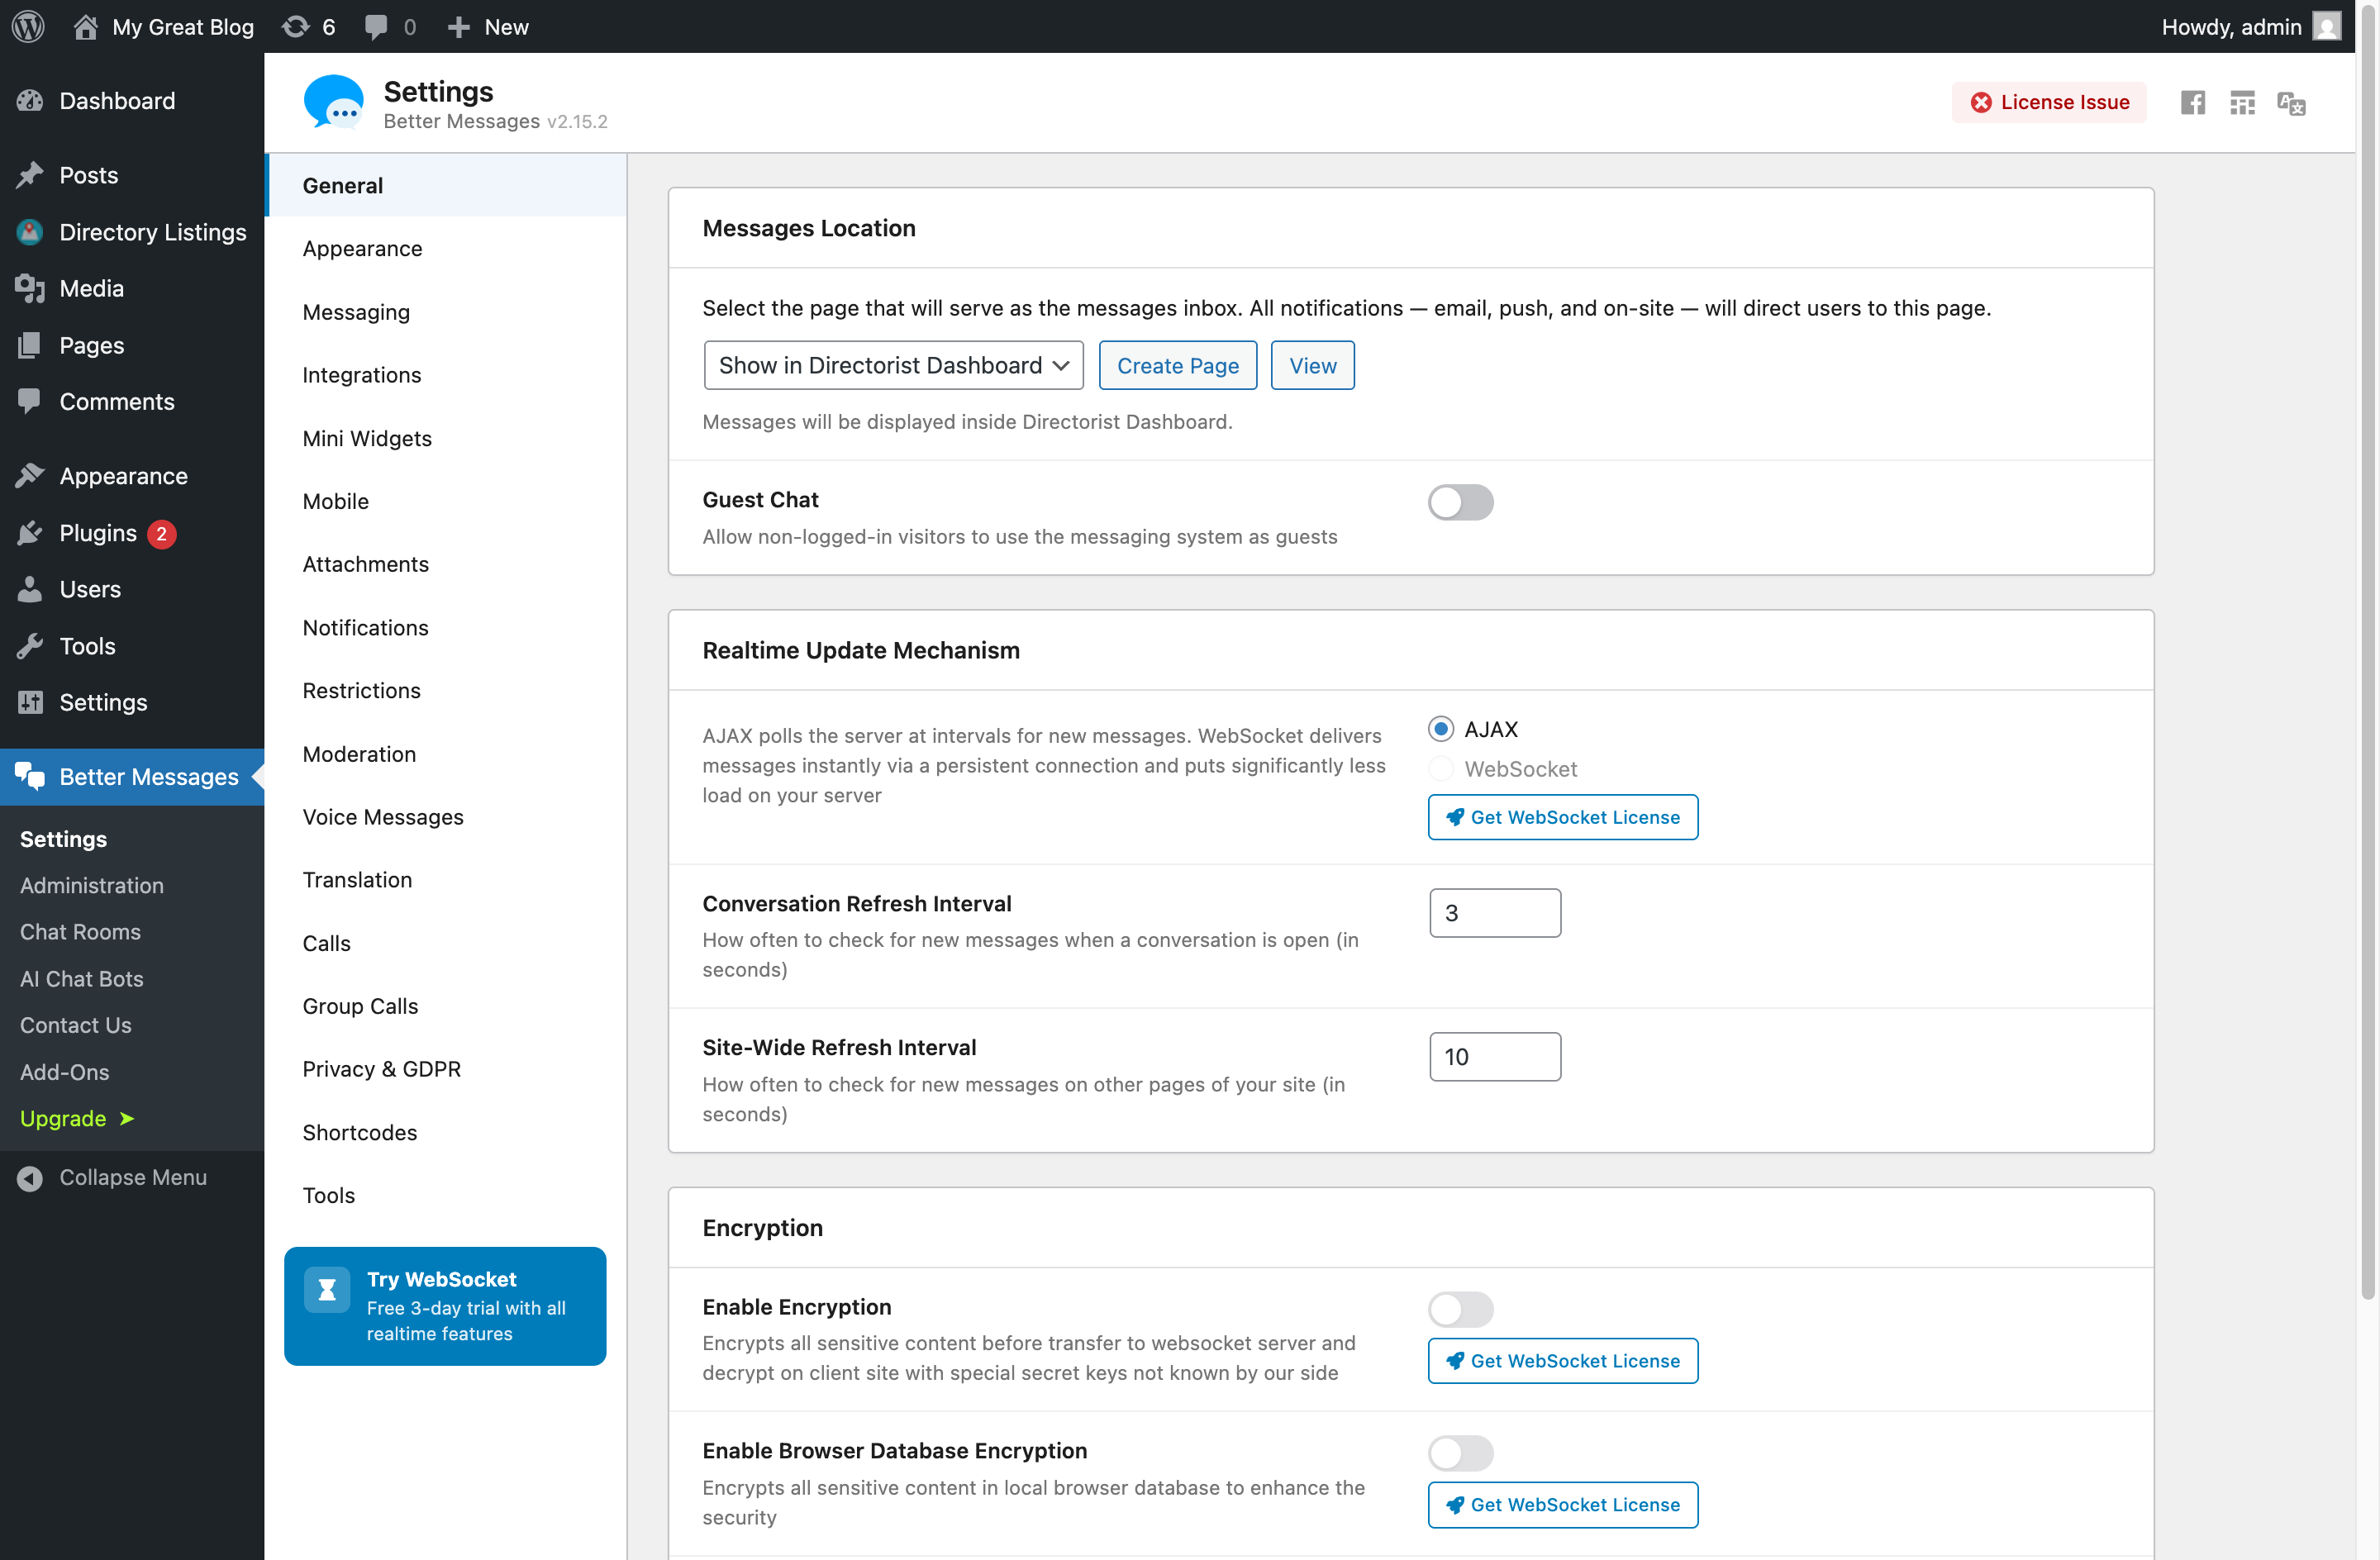This screenshot has width=2380, height=1560.
Task: Click the hourglass icon in the Try WebSocket banner
Action: (x=327, y=1290)
